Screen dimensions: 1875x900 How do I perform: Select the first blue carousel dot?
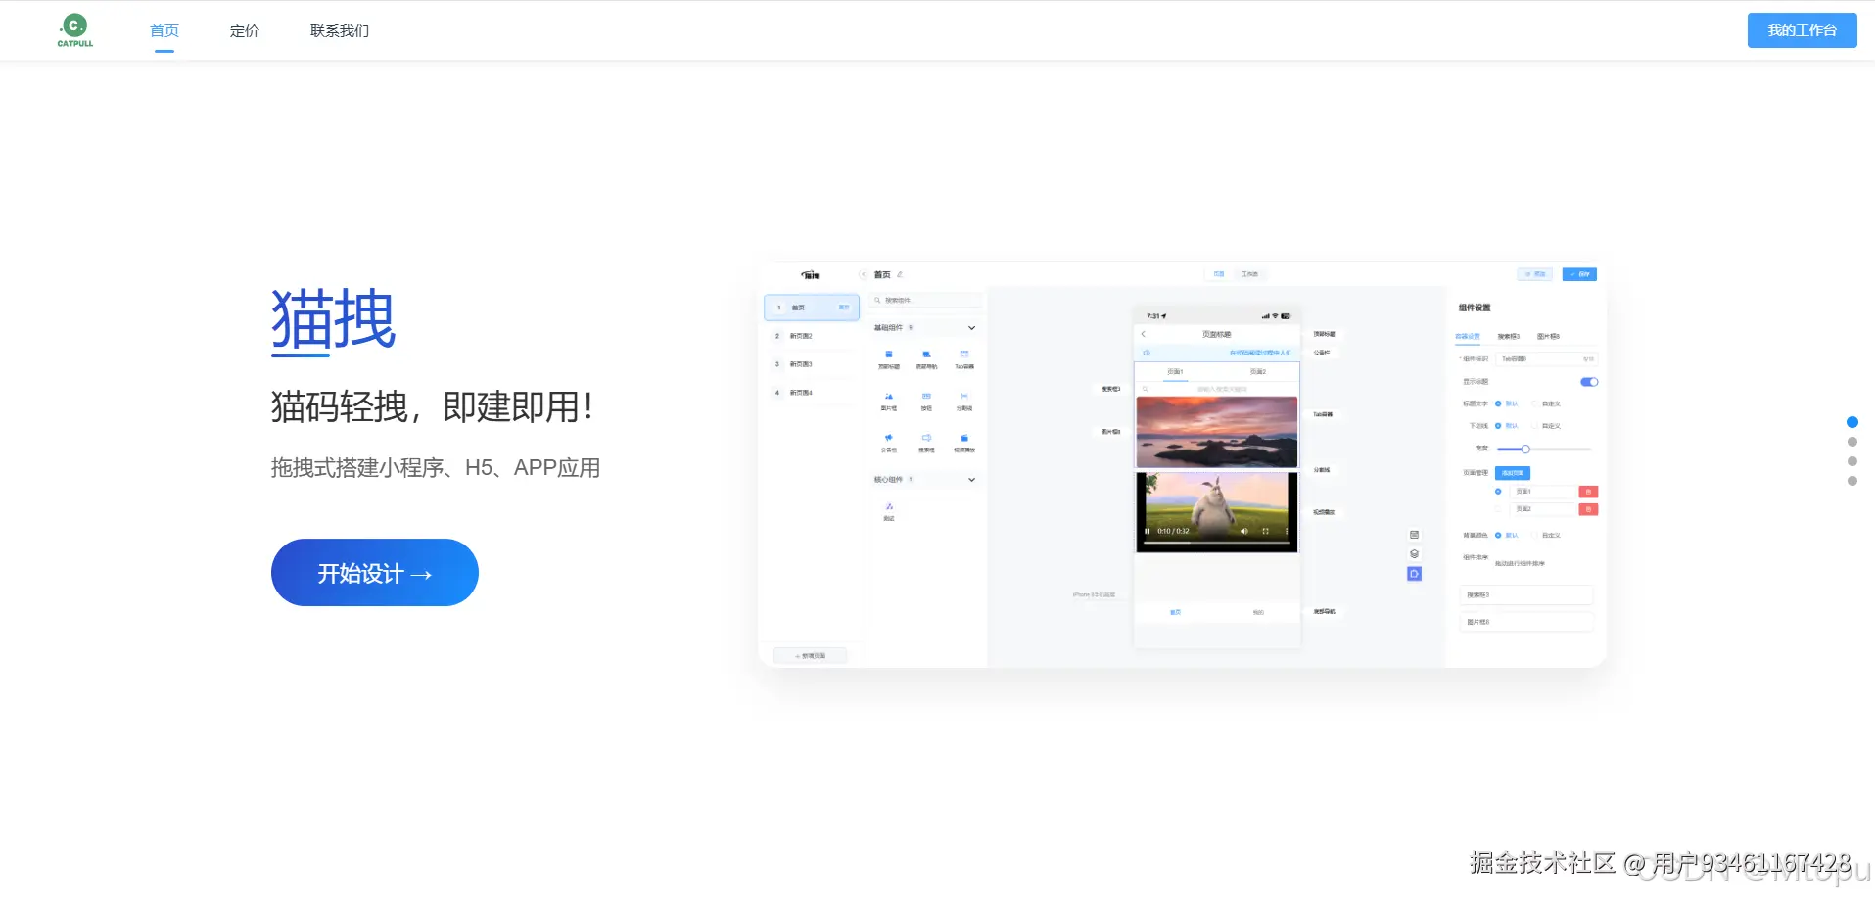pyautogui.click(x=1852, y=422)
